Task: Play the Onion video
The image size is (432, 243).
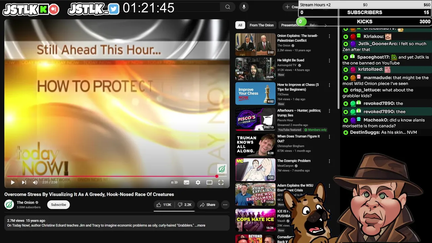Action: click(x=12, y=182)
